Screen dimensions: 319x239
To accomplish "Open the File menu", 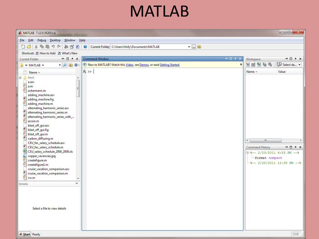I will tap(22, 40).
